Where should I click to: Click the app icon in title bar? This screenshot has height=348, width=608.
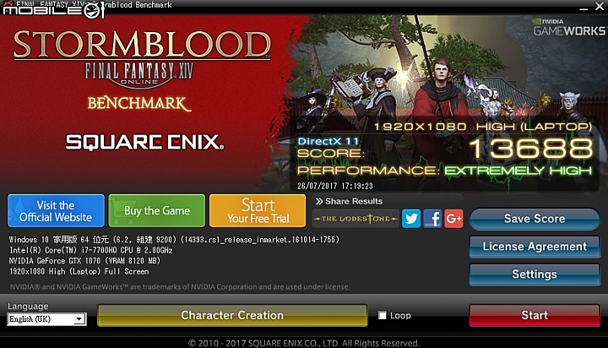click(x=8, y=4)
